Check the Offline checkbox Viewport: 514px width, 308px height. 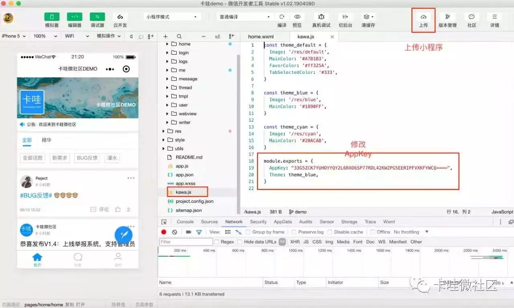[373, 232]
